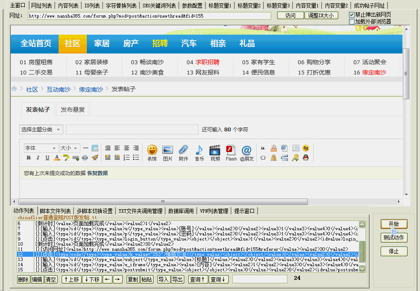Insert Flash content icon
The width and height of the screenshot is (420, 291).
tap(231, 153)
